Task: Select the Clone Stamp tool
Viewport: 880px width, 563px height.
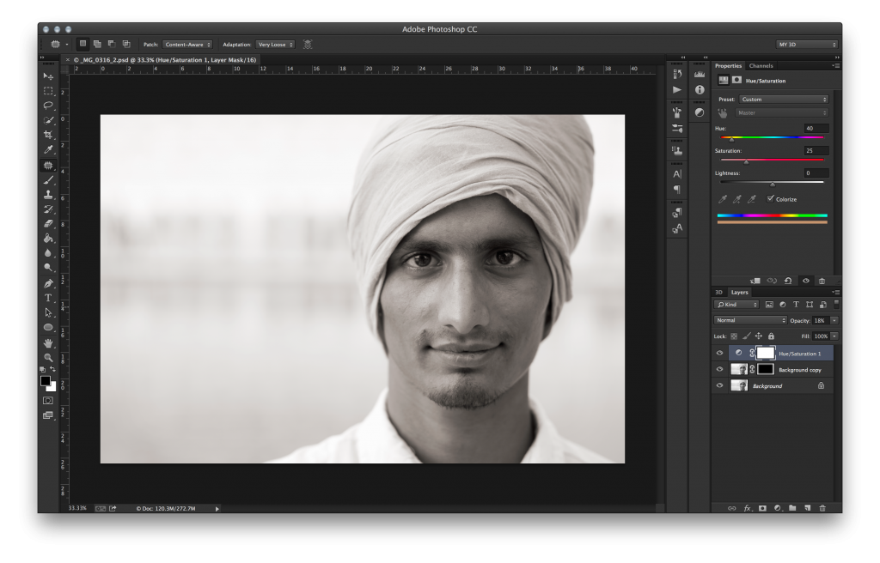Action: pyautogui.click(x=48, y=195)
